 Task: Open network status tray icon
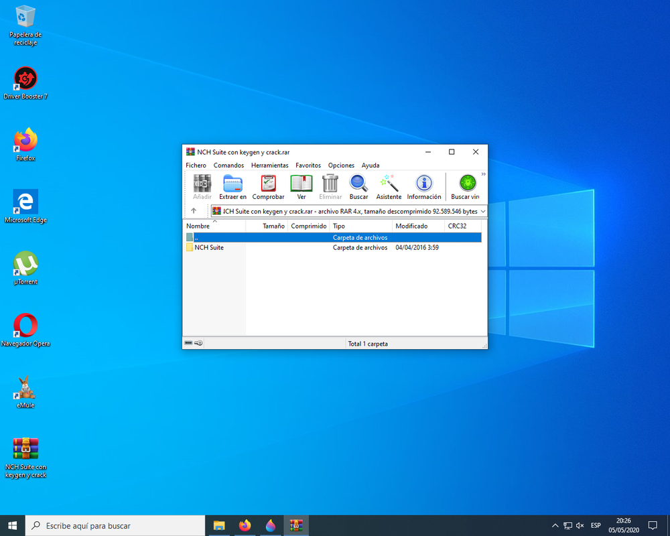[x=567, y=525]
